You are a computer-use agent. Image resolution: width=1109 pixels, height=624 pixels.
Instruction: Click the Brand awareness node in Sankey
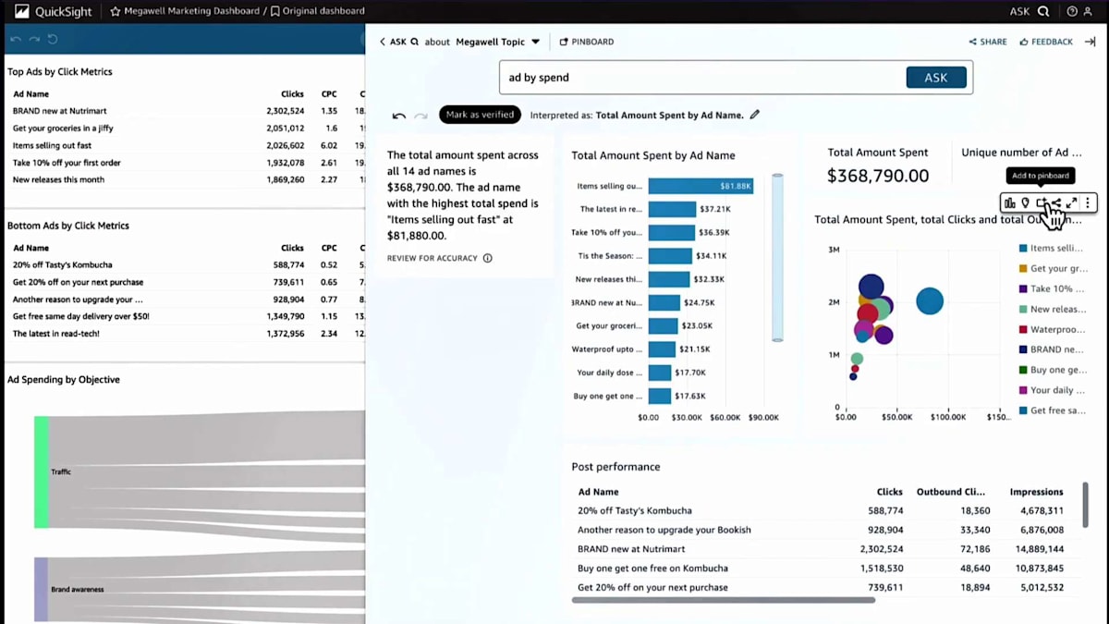[x=41, y=589]
